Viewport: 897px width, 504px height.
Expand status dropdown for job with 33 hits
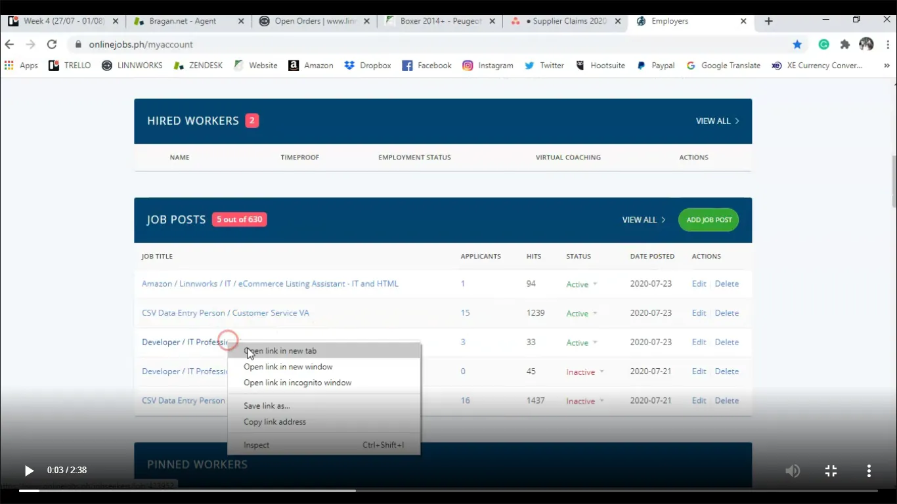582,343
